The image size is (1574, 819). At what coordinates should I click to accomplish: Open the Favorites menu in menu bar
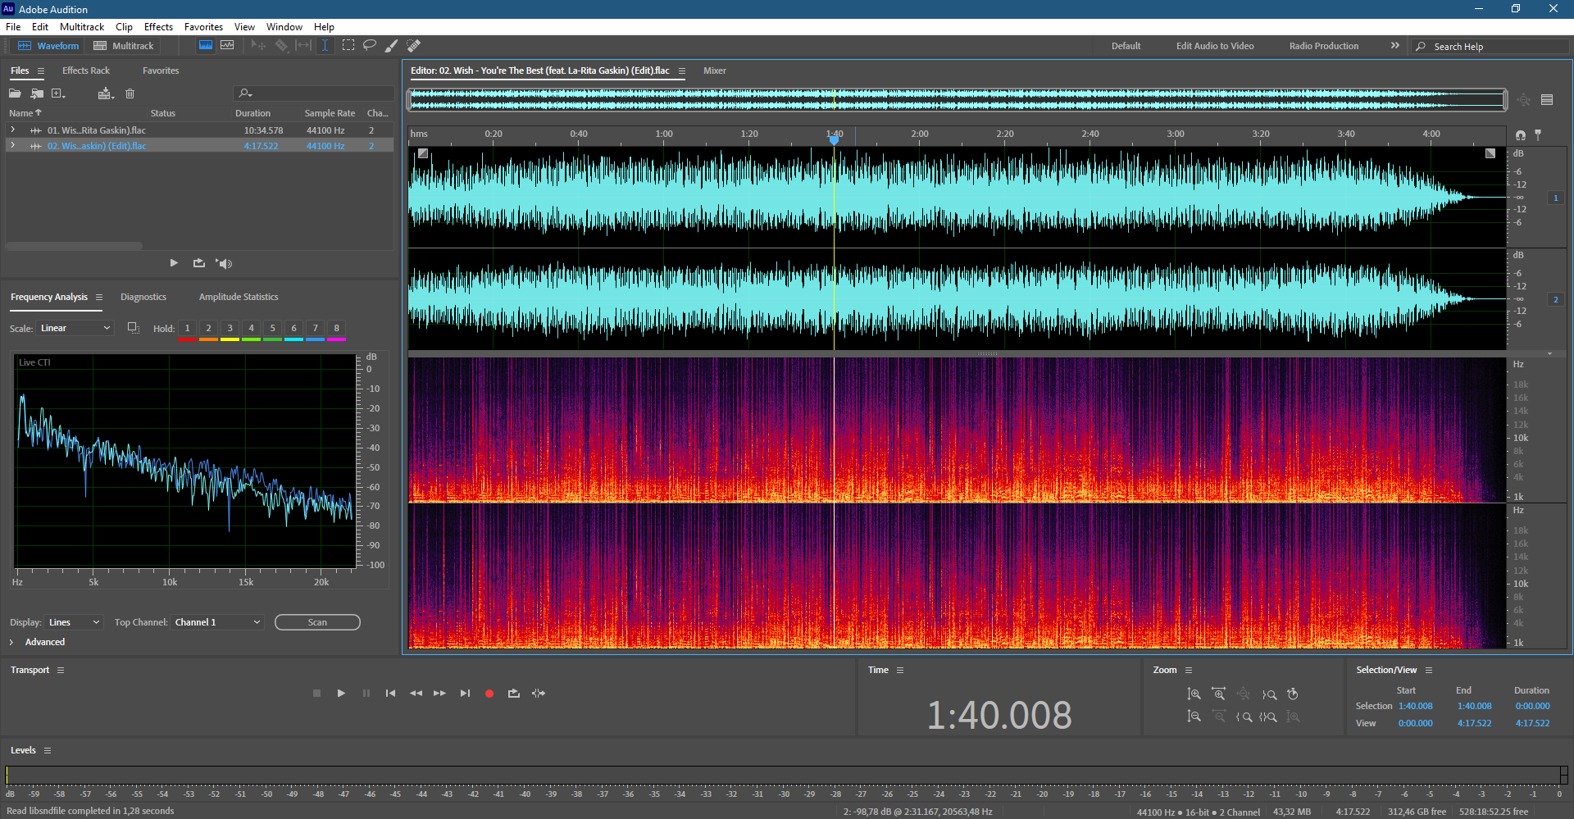(x=203, y=27)
